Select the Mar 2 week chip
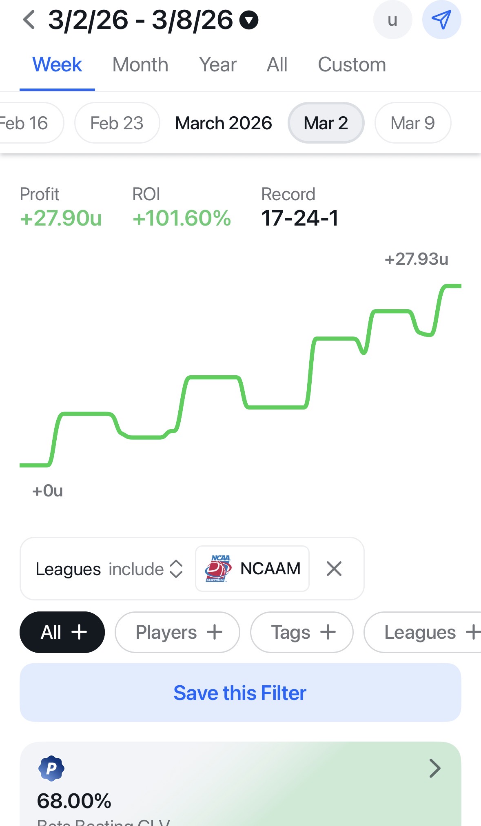Viewport: 481px width, 826px height. (326, 123)
